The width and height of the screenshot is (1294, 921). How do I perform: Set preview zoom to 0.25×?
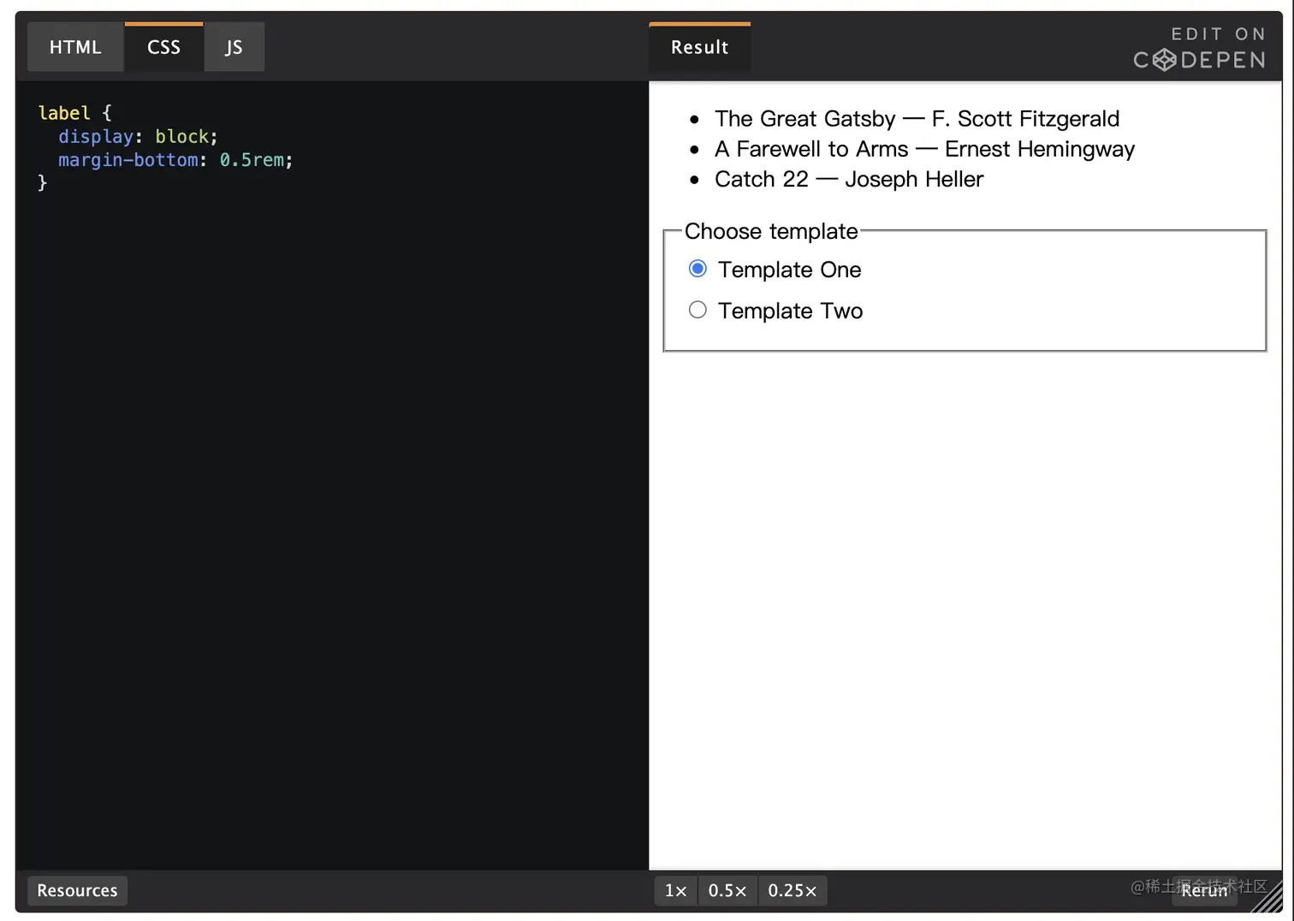click(792, 890)
